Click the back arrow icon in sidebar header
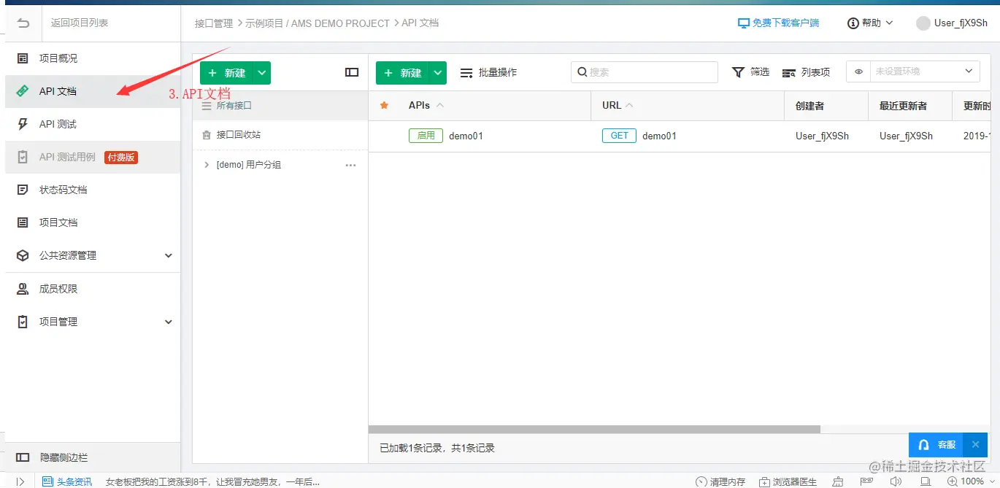Image resolution: width=1000 pixels, height=488 pixels. [x=23, y=23]
